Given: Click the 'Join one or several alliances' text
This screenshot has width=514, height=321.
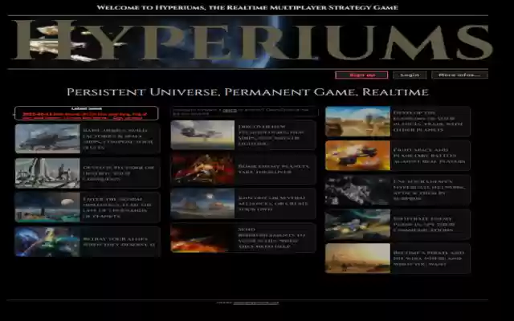Looking at the screenshot, I should 273,203.
